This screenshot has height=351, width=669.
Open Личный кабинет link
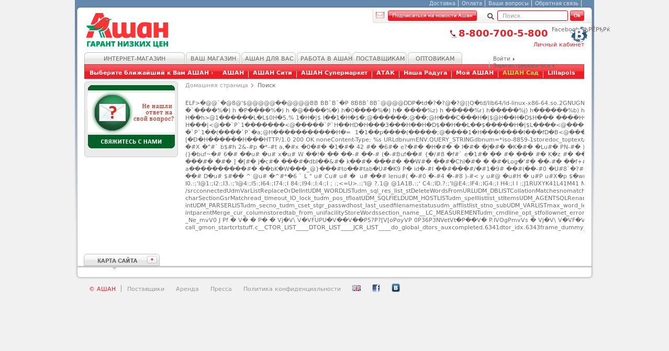point(559,44)
